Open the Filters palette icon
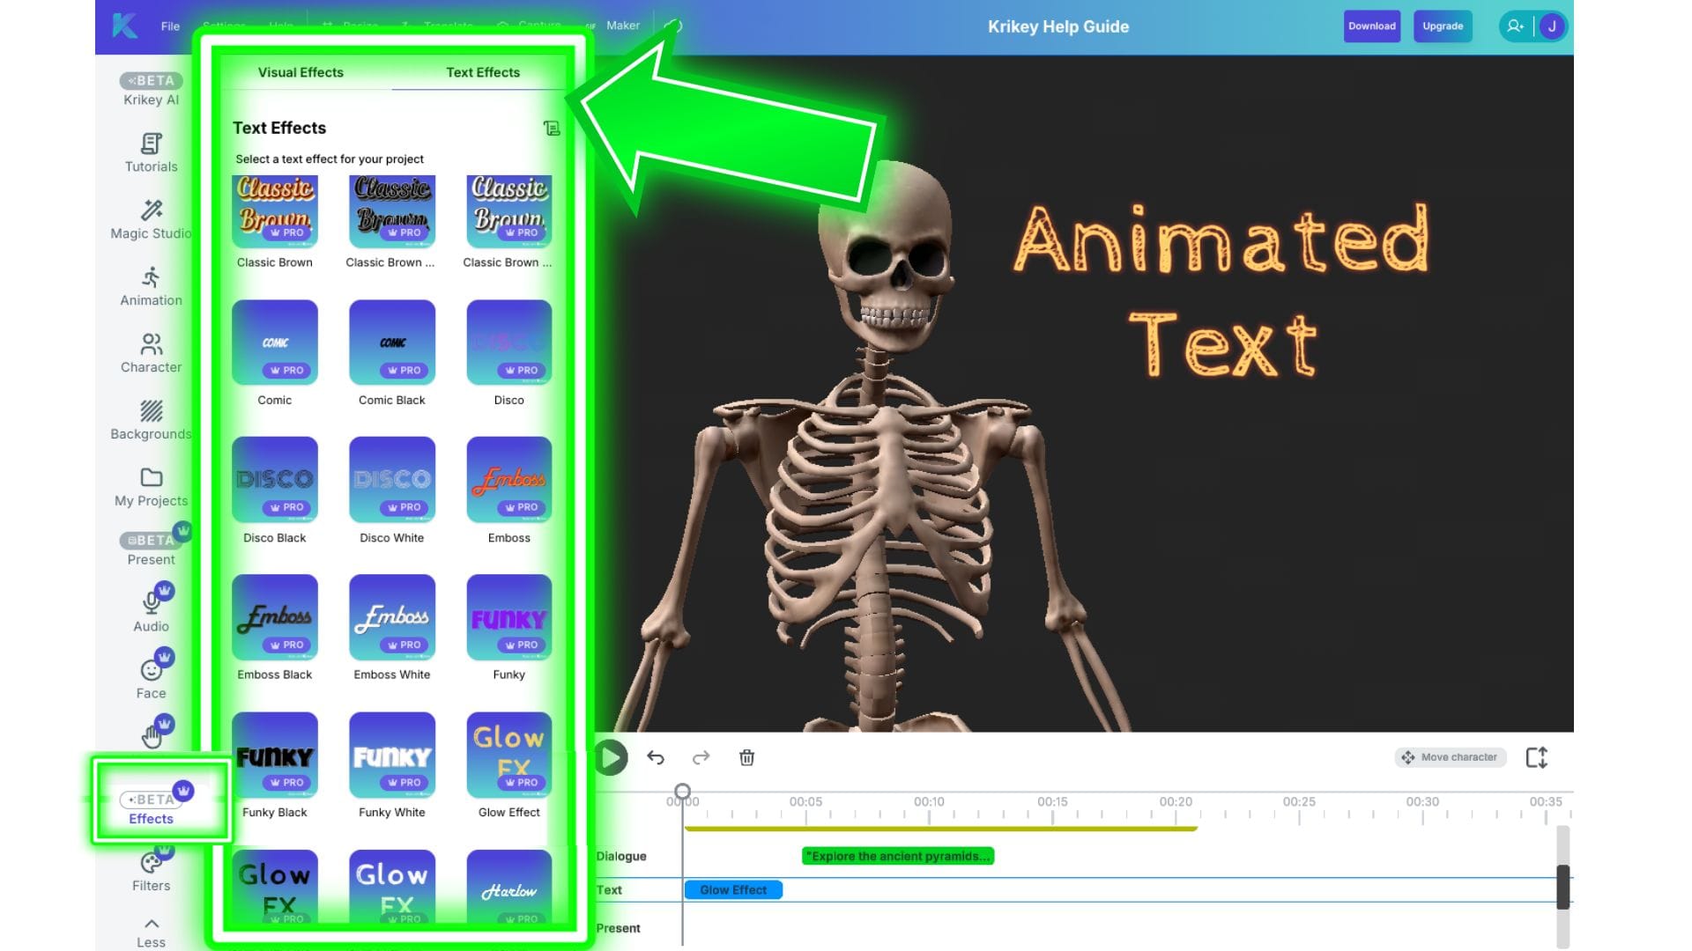The height and width of the screenshot is (951, 1692). [x=151, y=864]
